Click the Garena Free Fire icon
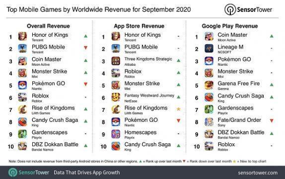This screenshot has width=285, height=179. pyautogui.click(x=209, y=85)
